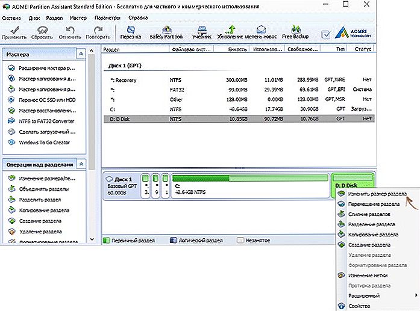The image size is (420, 311).
Task: Choose Изменение метки in context menu
Action: point(378,275)
